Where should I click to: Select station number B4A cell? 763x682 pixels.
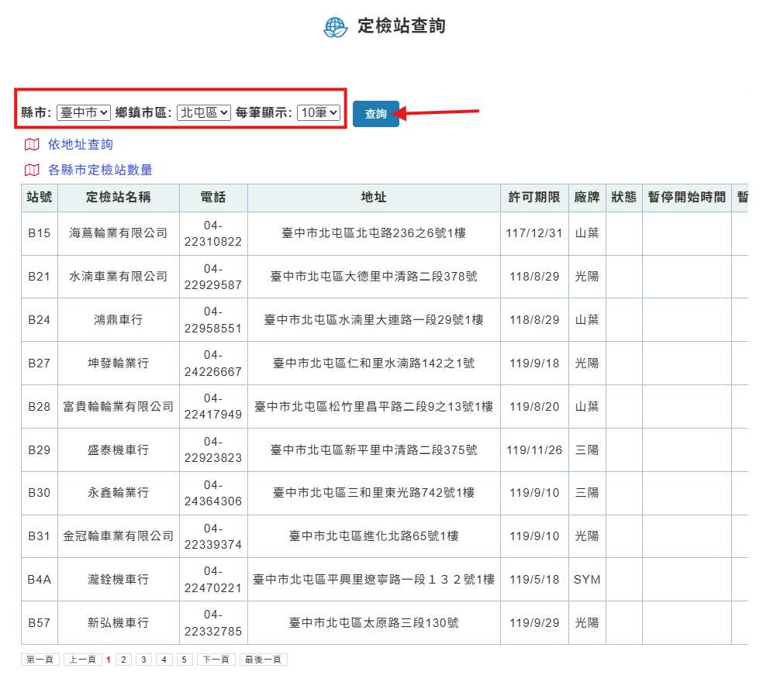(40, 580)
